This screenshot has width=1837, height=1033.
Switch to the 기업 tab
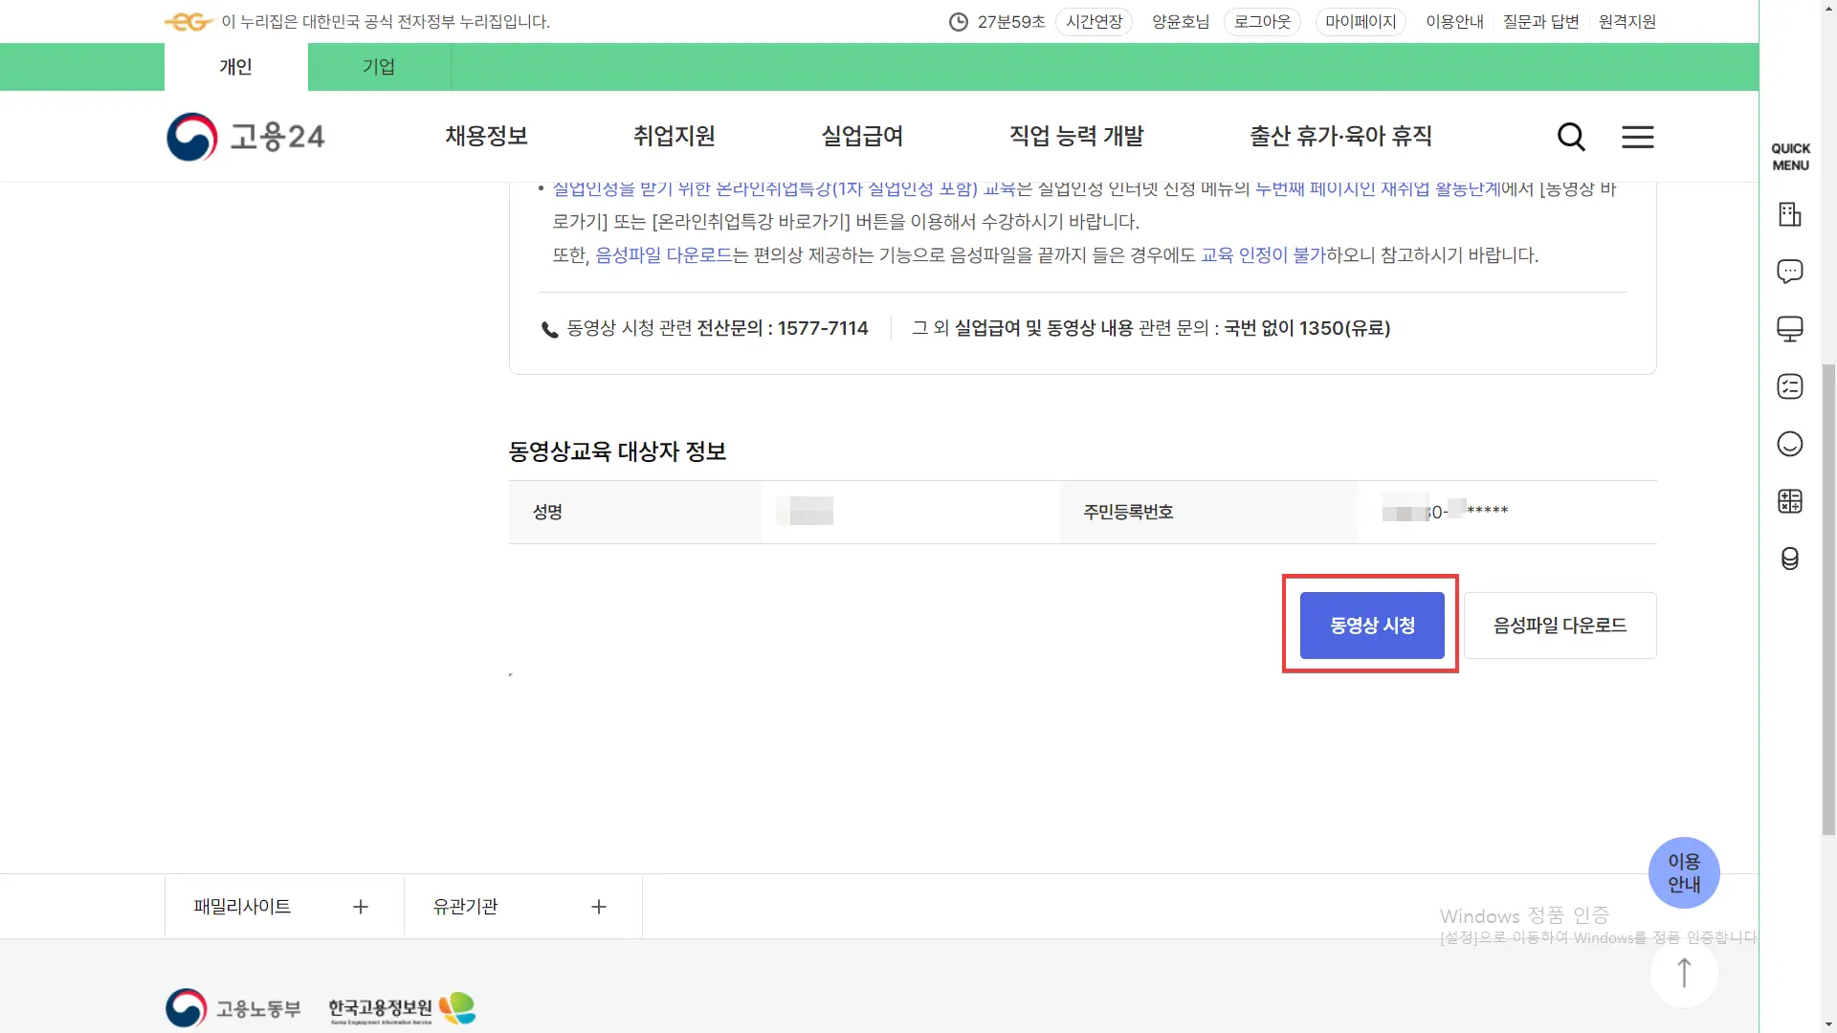pyautogui.click(x=379, y=67)
